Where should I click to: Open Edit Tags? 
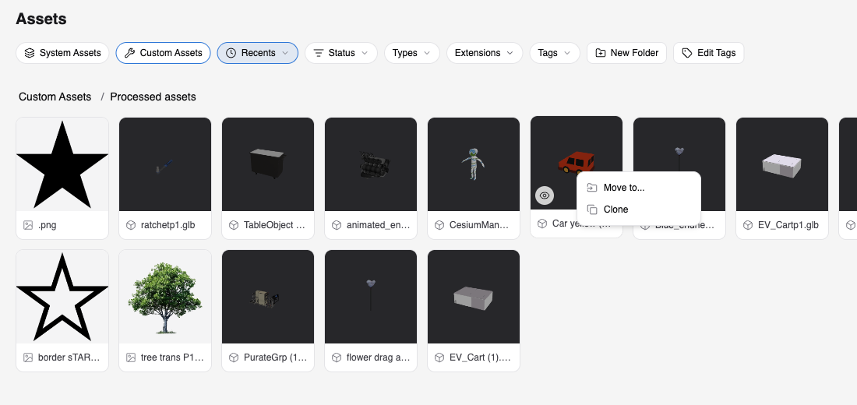[708, 53]
